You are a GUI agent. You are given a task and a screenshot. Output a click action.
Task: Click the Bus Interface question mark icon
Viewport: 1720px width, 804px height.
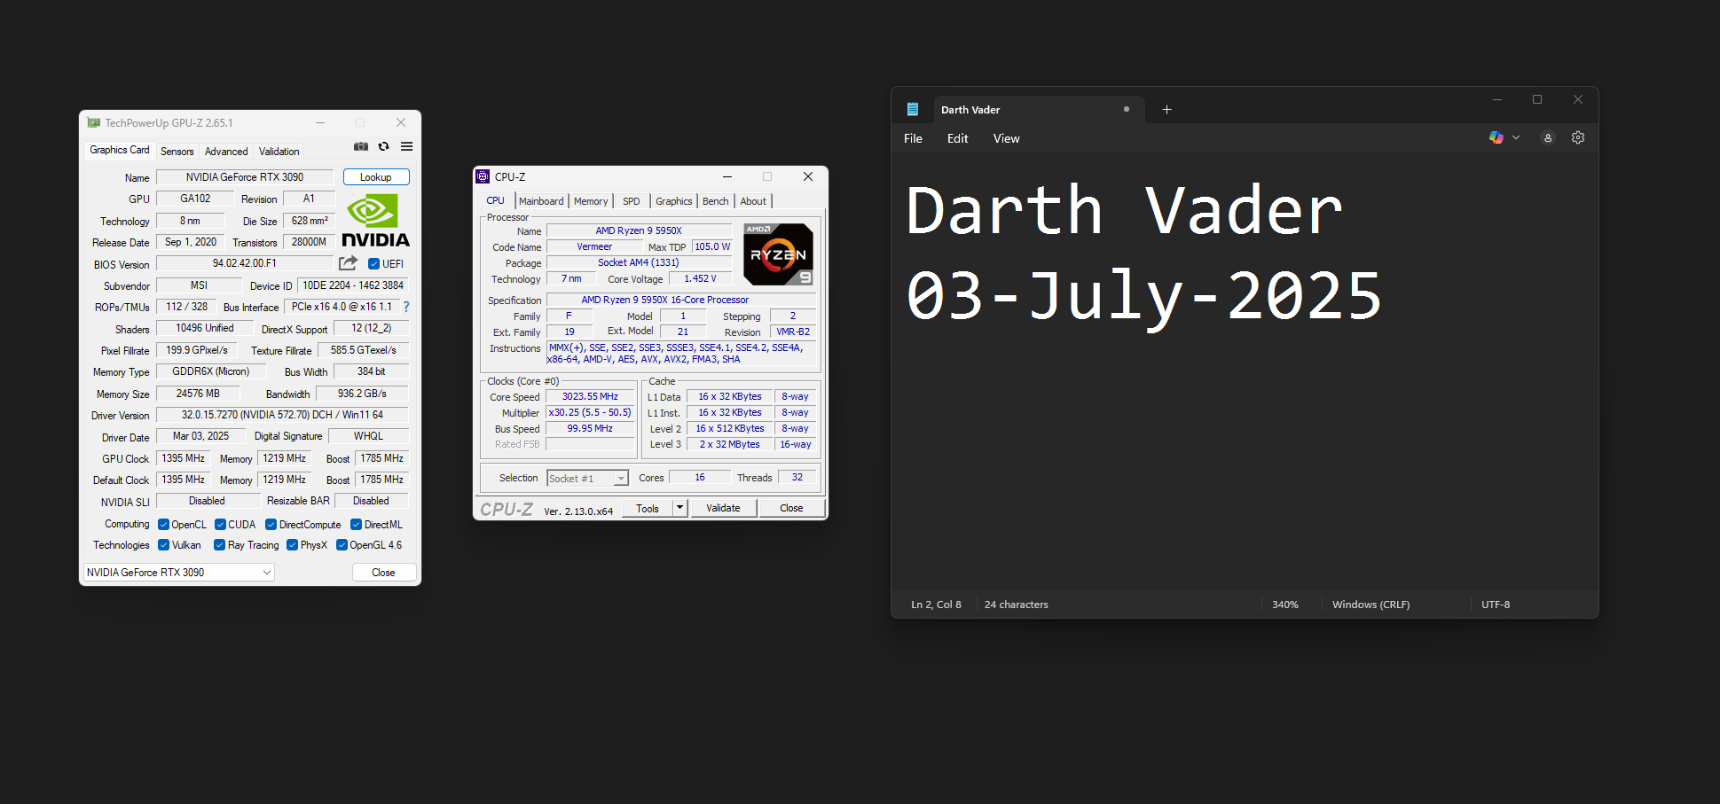click(406, 307)
